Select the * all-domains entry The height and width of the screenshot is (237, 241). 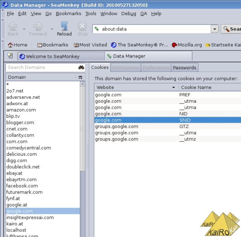click(x=43, y=84)
